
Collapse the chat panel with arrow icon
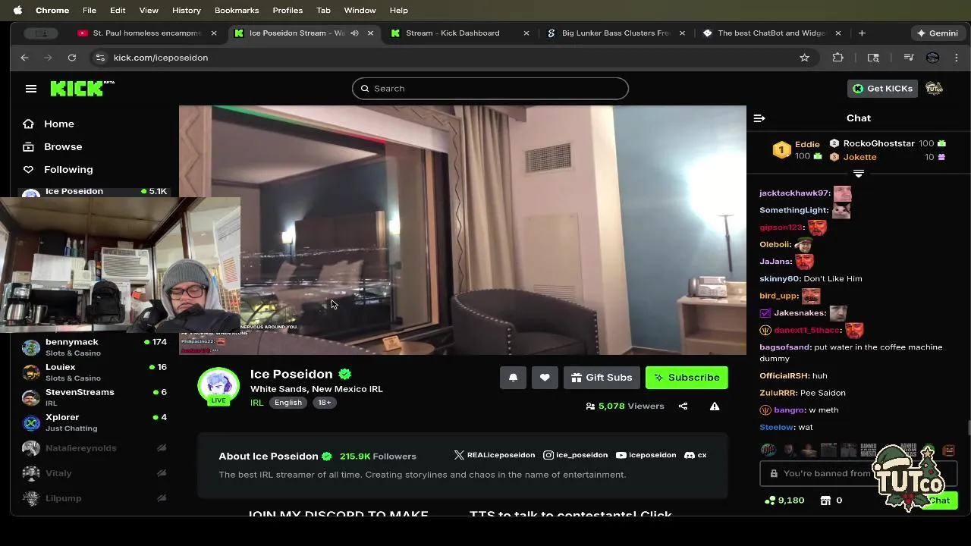759,118
